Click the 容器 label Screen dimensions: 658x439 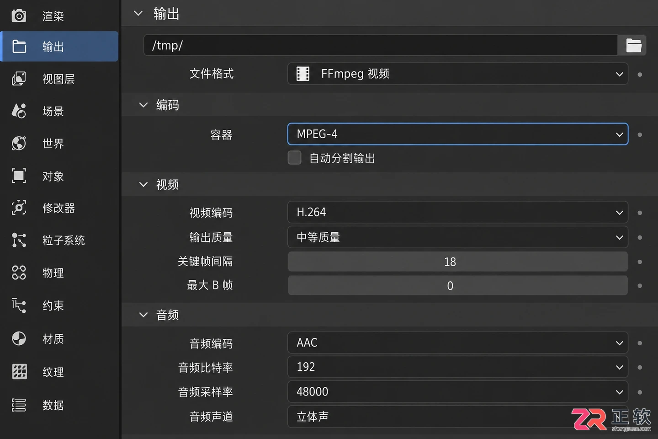tap(221, 135)
